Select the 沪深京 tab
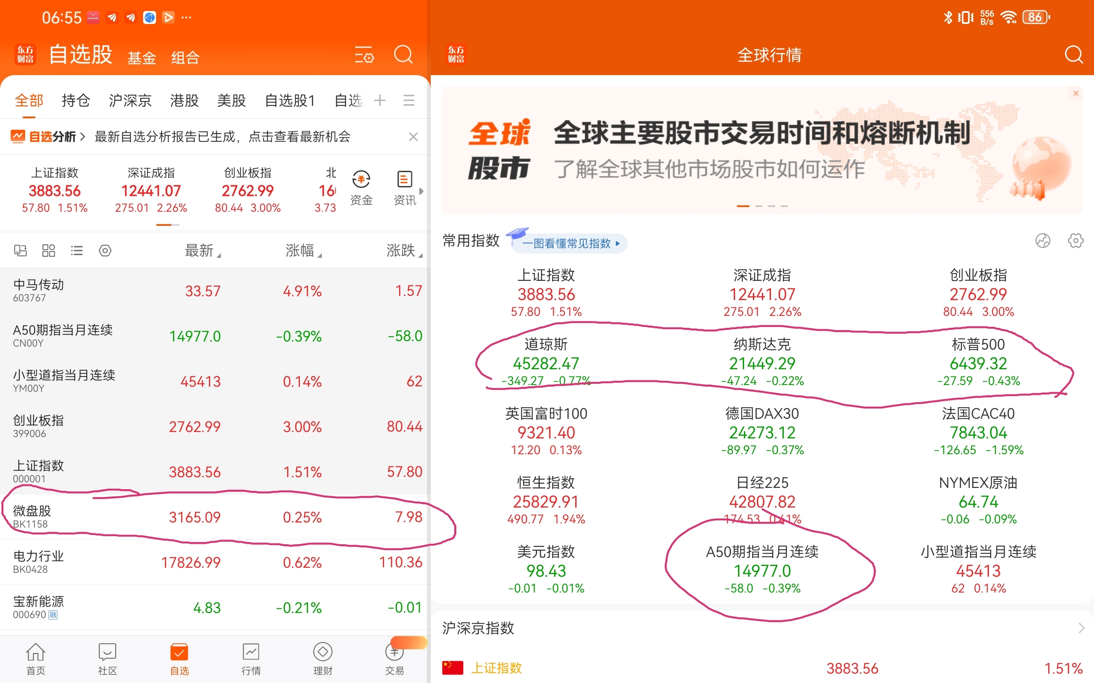This screenshot has height=683, width=1094. pos(130,100)
